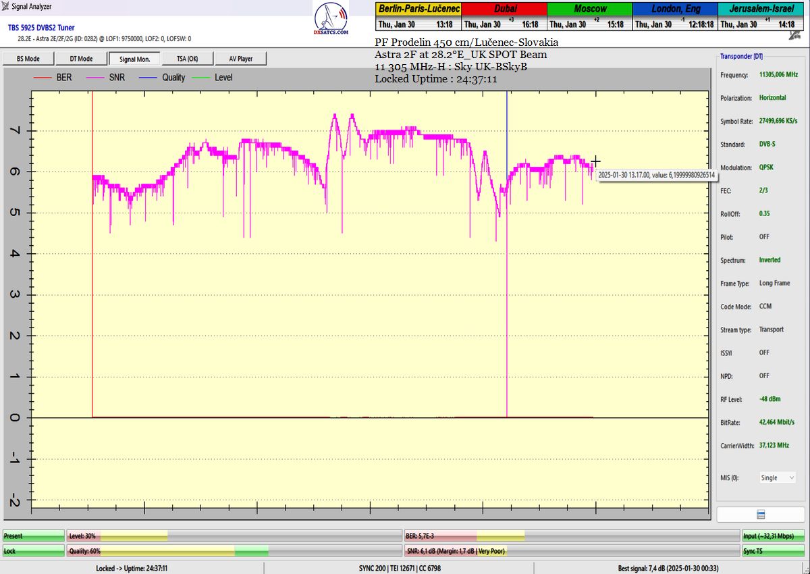Click the Sync TS status indicator

(x=774, y=551)
